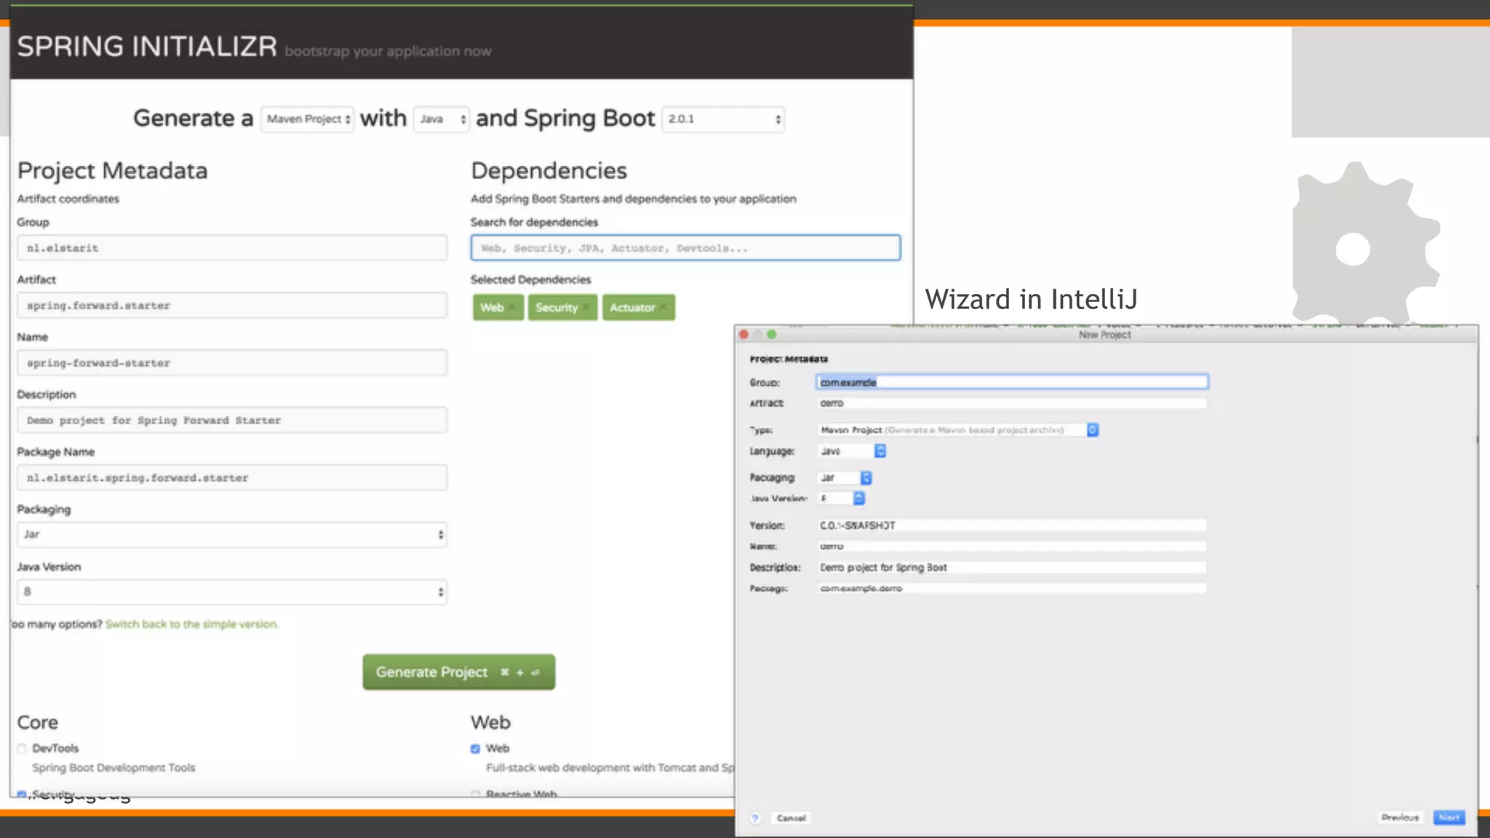Expand the Packaging Jar select on webpage
The image size is (1490, 838).
coord(231,535)
